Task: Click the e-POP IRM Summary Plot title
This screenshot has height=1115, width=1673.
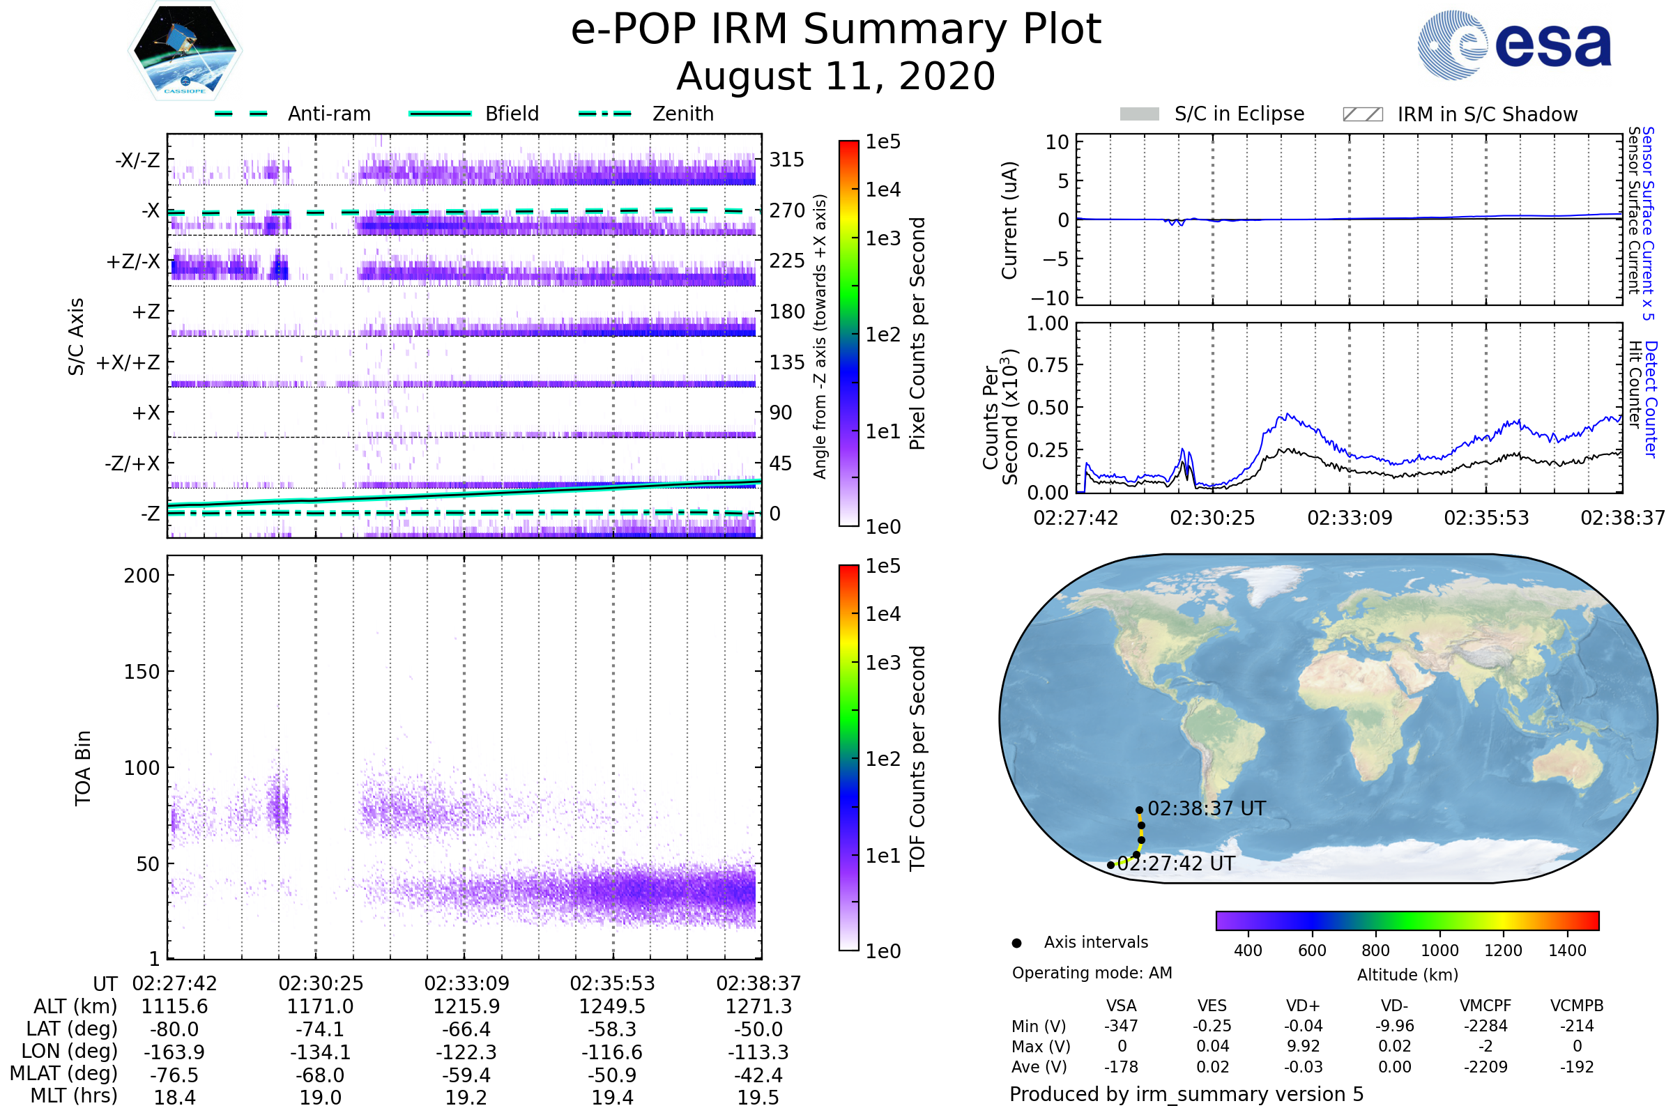Action: 836,30
